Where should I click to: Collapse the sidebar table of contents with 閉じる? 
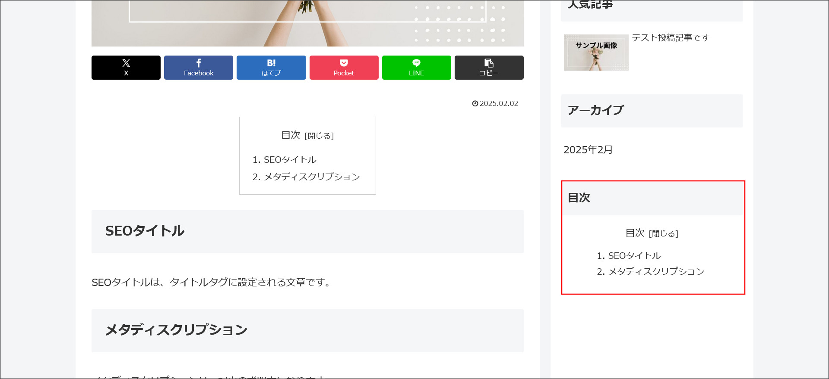[664, 233]
